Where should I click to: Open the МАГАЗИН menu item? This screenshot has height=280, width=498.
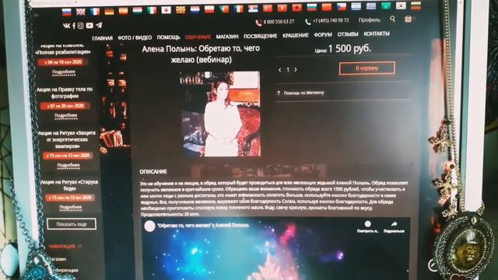[227, 37]
